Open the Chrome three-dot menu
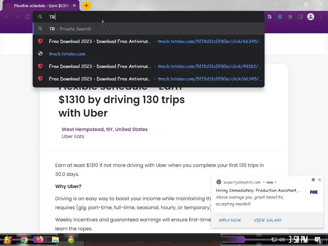The height and width of the screenshot is (246, 328). (321, 17)
